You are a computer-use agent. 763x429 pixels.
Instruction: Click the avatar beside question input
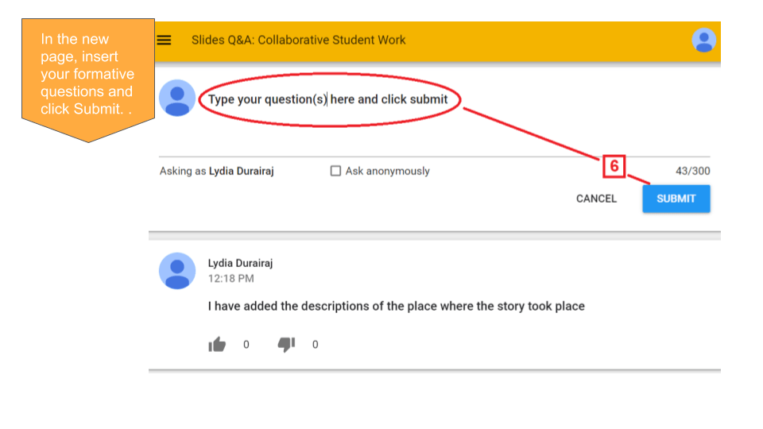[177, 99]
